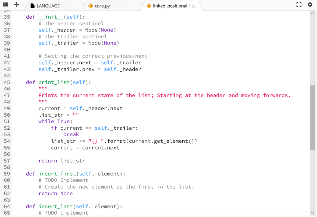
Task: Click '# TODO Implement' comment on line 60
Action: 63,180
